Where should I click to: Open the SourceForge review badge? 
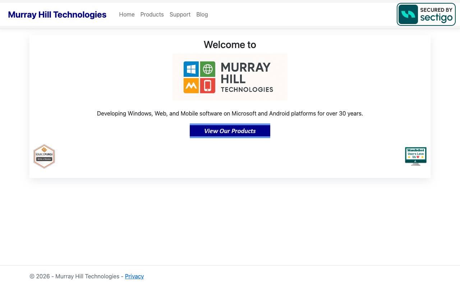click(44, 156)
